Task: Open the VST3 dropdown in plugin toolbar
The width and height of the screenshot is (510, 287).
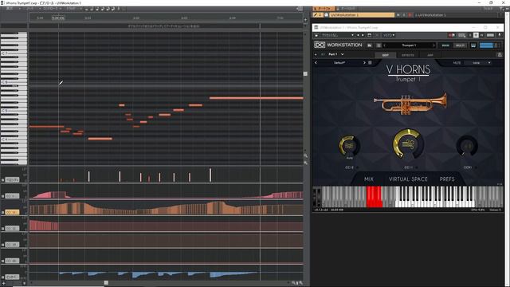Action: (389, 35)
